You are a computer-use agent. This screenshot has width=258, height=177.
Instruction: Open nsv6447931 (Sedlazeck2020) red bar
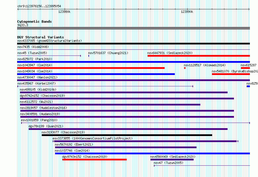click(x=199, y=56)
